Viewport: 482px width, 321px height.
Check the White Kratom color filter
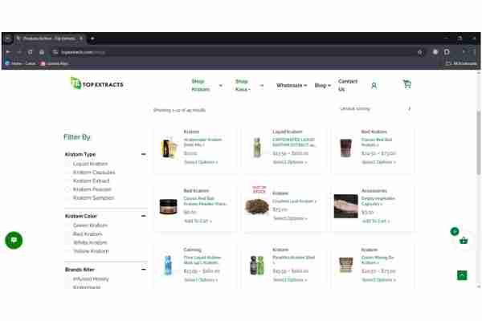(x=67, y=242)
